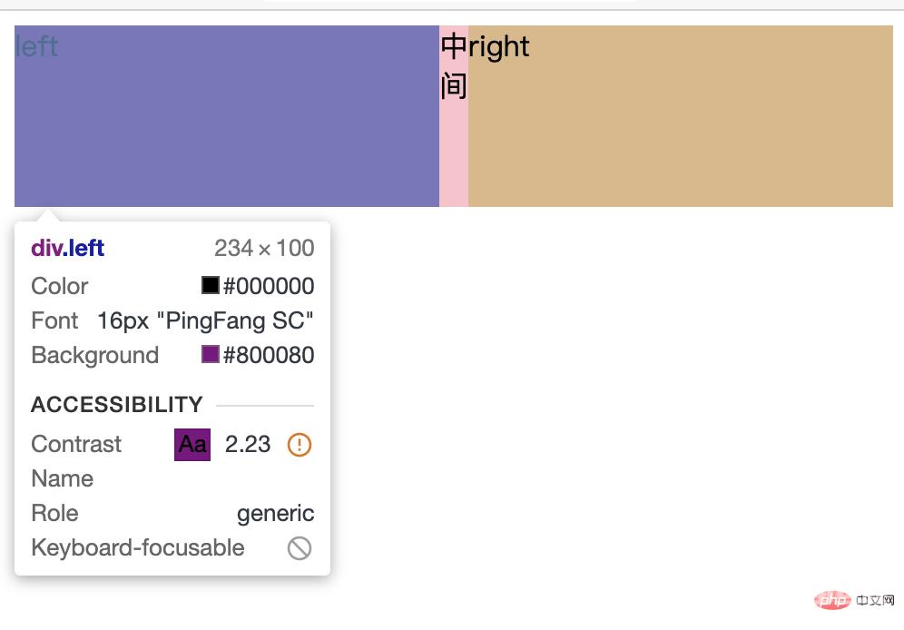Click the purple #800080 background swatch
The height and width of the screenshot is (630, 904).
[x=211, y=355]
